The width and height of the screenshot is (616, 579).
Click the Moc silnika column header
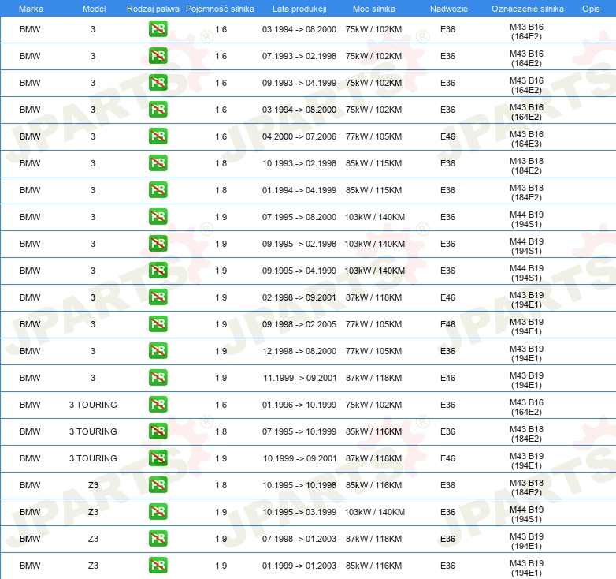[374, 9]
